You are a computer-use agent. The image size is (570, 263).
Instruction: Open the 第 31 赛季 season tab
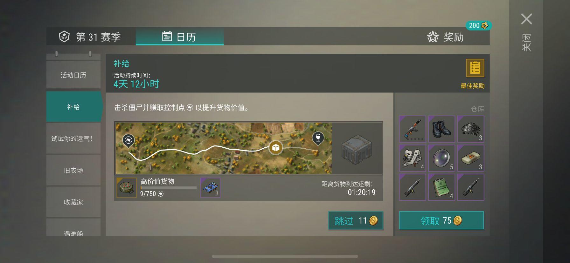[x=91, y=37]
